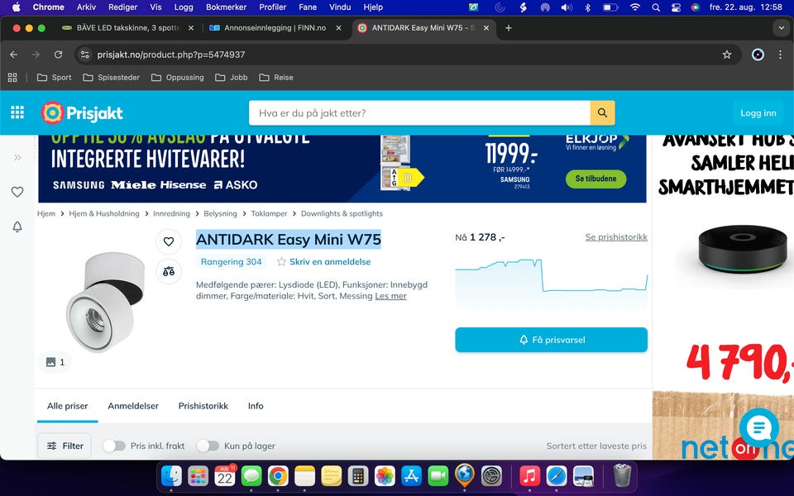
Task: Click the Filter button
Action: pos(65,446)
